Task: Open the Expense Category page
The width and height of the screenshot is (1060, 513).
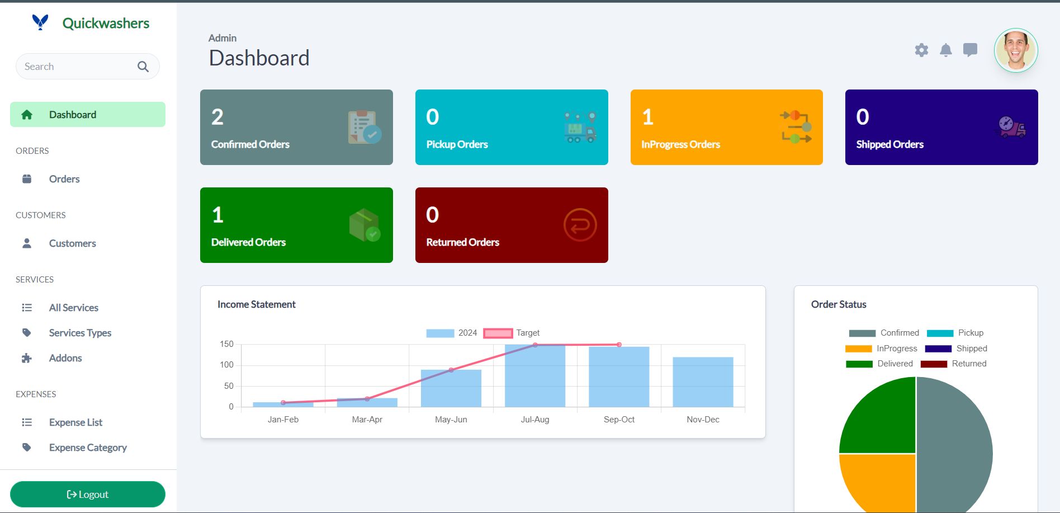Action: click(88, 448)
